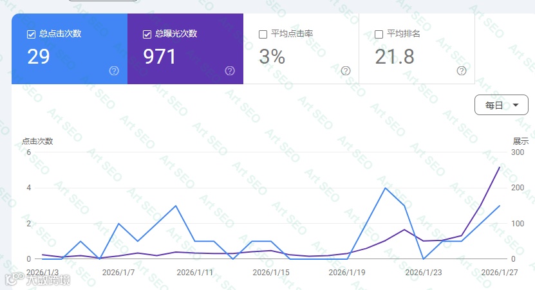Click the 29 total clicks value
535x290 pixels.
click(x=39, y=57)
